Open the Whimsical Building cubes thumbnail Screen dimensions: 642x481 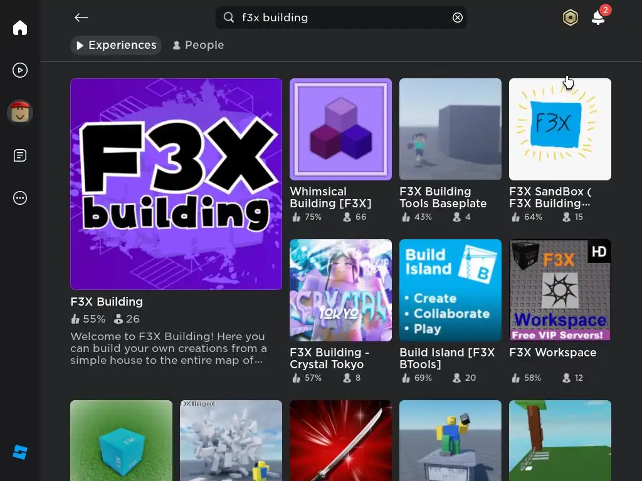[340, 129]
